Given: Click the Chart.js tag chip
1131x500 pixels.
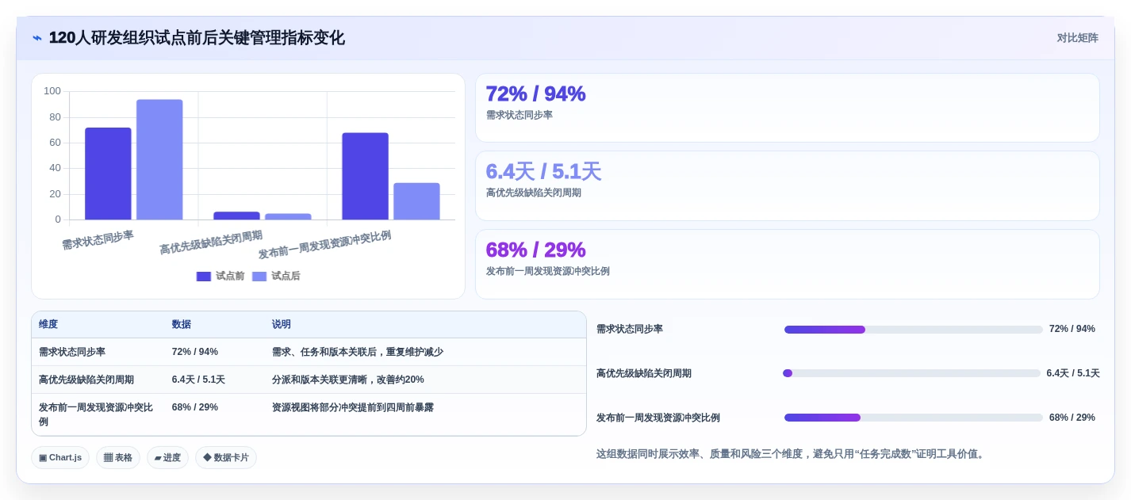Looking at the screenshot, I should click(60, 457).
